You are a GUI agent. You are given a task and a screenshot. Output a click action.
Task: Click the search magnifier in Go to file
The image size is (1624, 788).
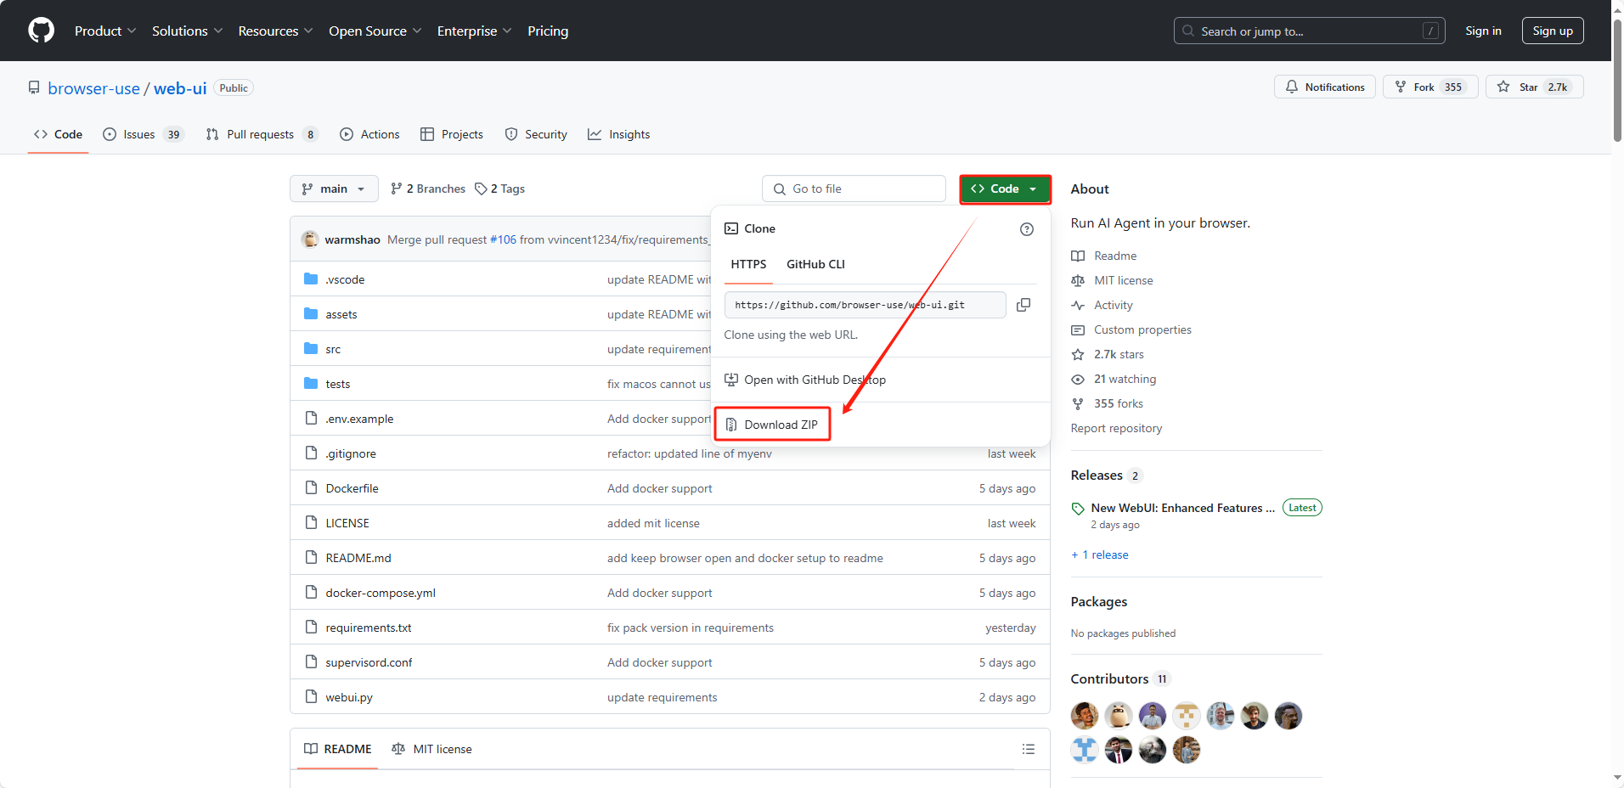coord(779,189)
